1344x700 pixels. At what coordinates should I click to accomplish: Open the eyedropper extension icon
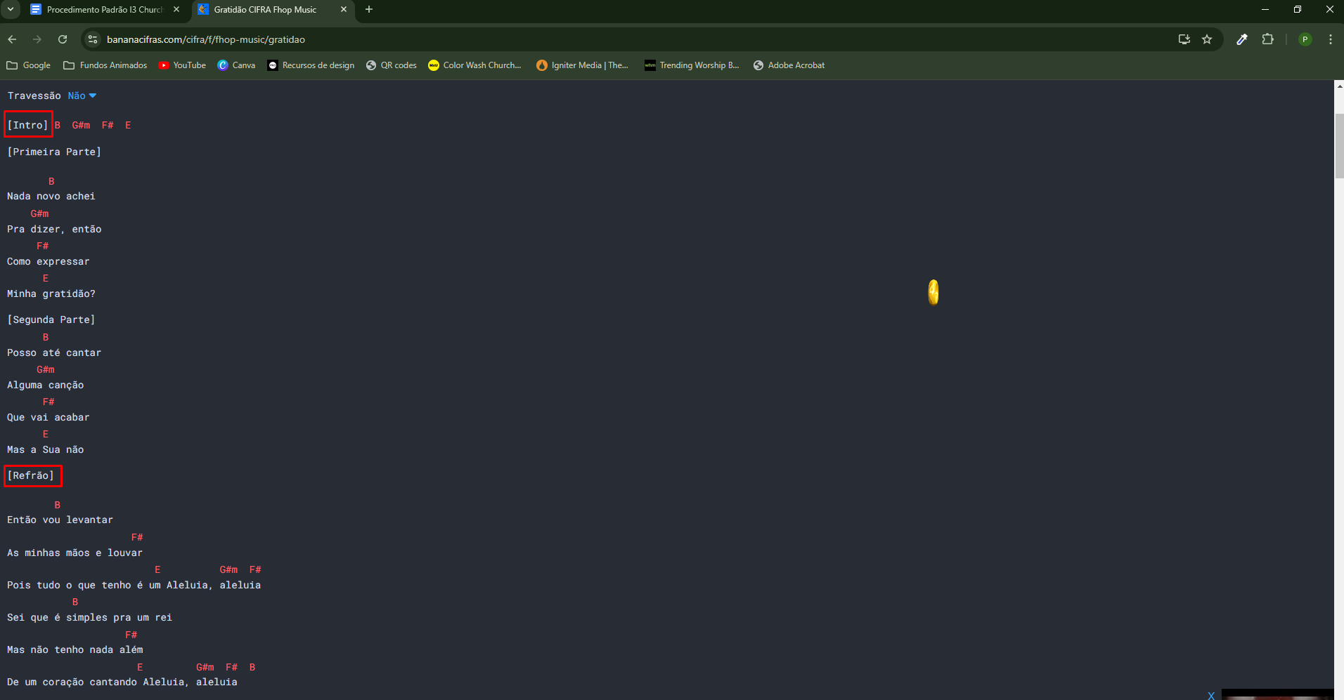(x=1242, y=39)
